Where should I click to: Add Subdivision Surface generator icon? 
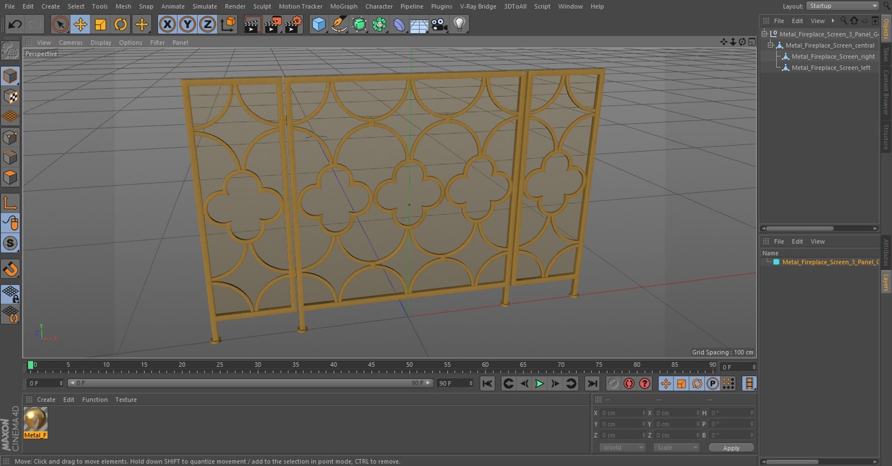click(x=359, y=24)
